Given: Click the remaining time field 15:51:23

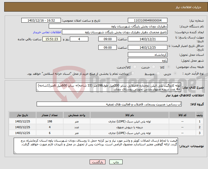Looking at the screenshot, I should [x=52, y=39].
